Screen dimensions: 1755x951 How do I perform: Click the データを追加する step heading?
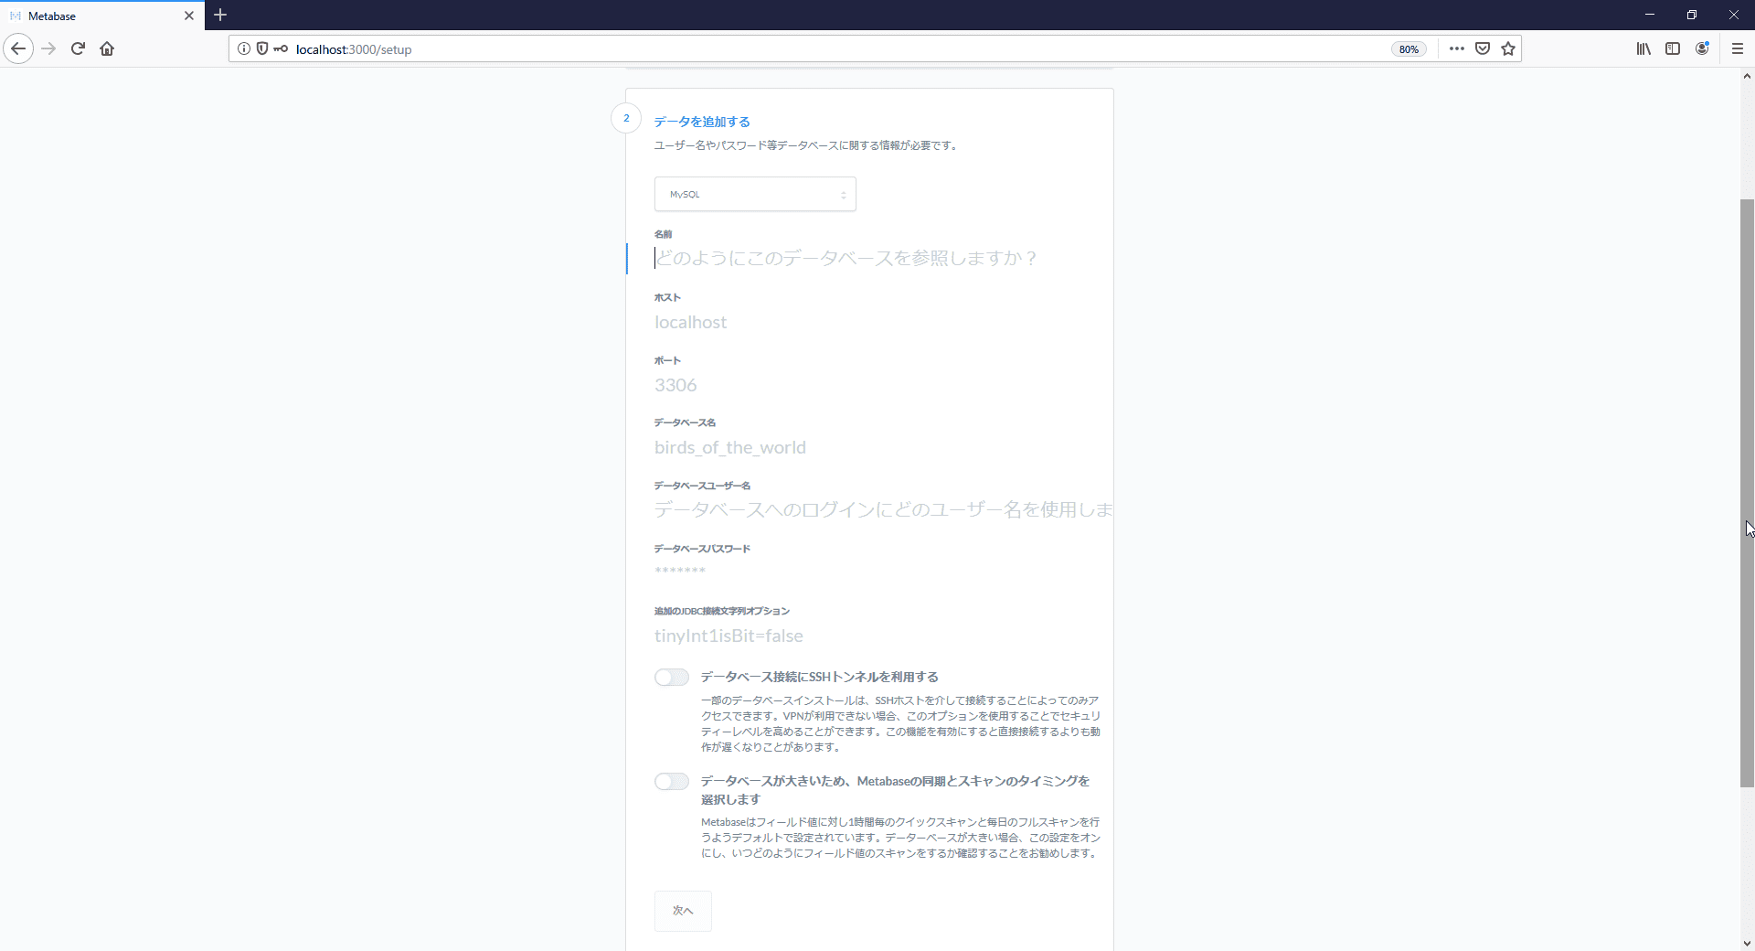coord(702,122)
